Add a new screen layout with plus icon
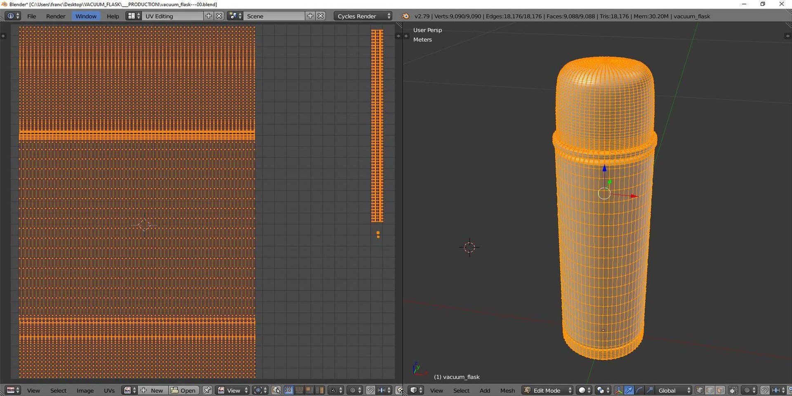Image resolution: width=792 pixels, height=396 pixels. point(209,16)
